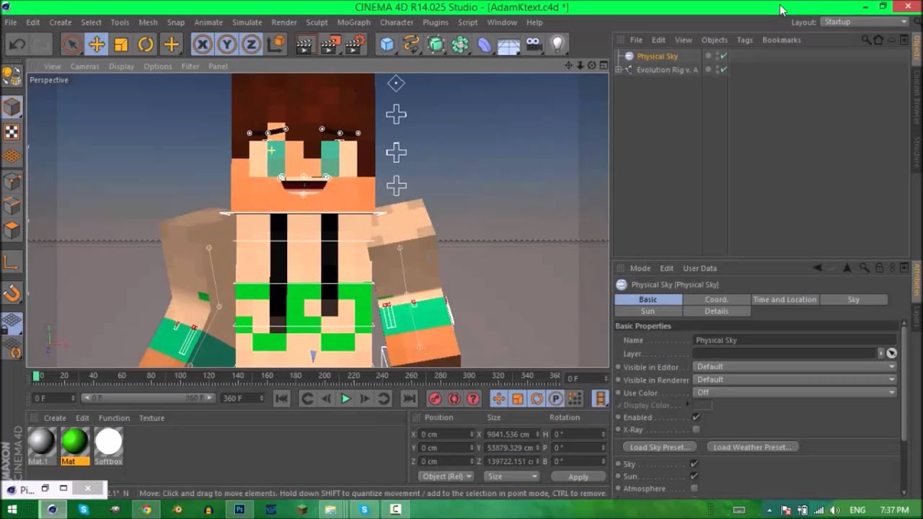Toggle the X axis lock
This screenshot has height=519, width=923.
pos(203,45)
